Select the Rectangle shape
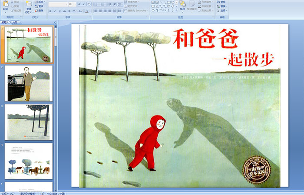 coord(169,2)
